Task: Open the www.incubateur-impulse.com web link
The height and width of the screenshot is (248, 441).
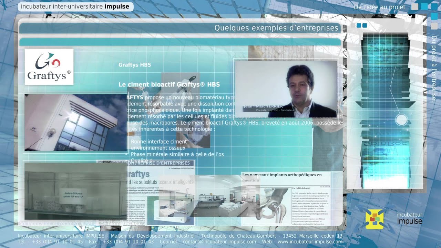Action: click(310, 242)
